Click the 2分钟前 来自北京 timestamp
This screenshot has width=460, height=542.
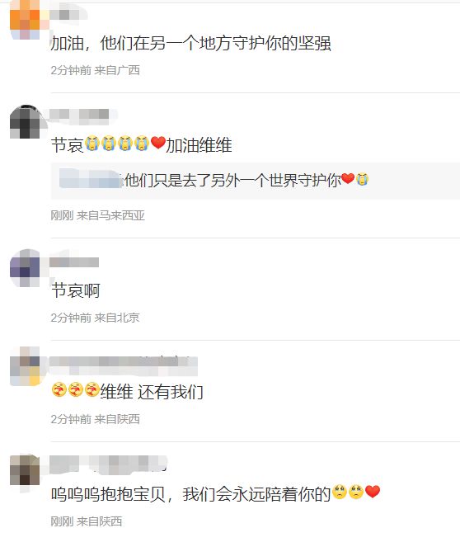[x=95, y=318]
